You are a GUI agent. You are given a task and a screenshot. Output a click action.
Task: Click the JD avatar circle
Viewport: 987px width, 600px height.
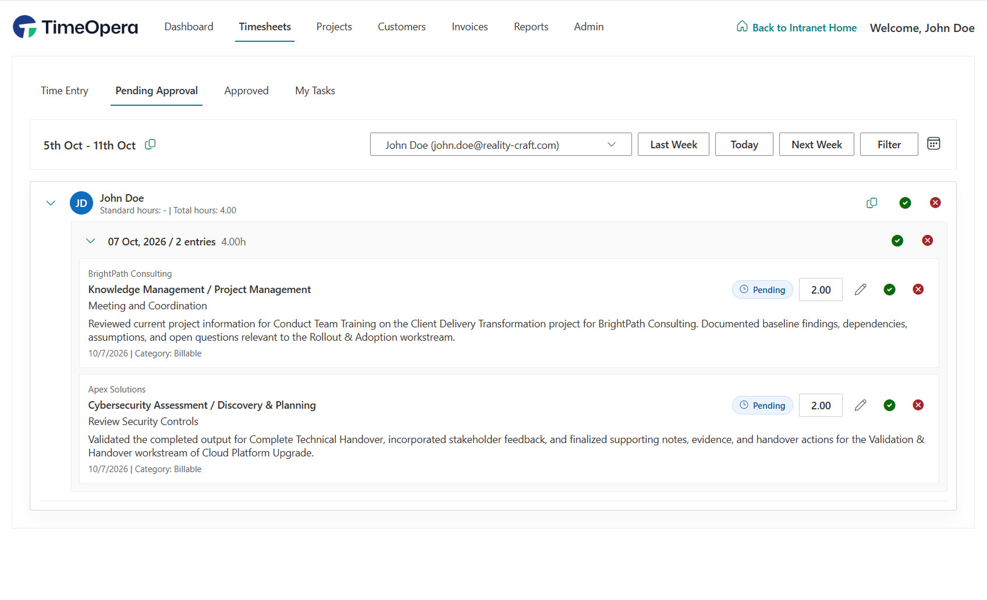pos(81,203)
